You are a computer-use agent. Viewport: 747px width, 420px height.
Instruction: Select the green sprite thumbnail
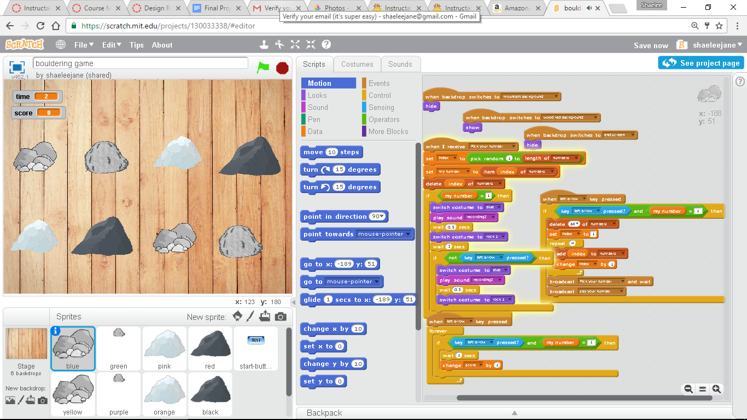pos(119,349)
